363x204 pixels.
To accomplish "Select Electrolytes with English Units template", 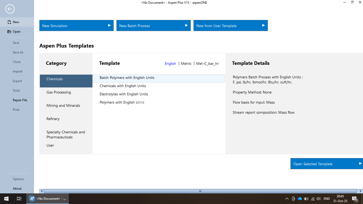I will point(124,94).
